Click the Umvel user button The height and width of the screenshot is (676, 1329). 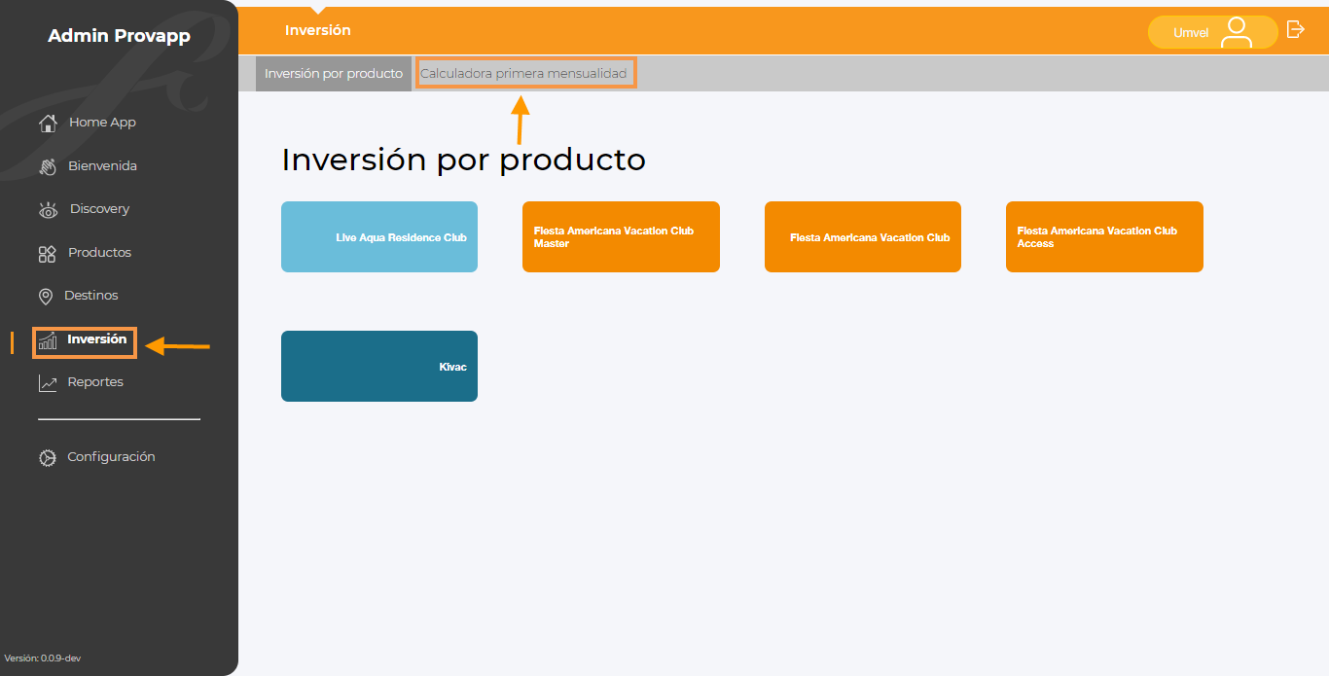pyautogui.click(x=1212, y=32)
